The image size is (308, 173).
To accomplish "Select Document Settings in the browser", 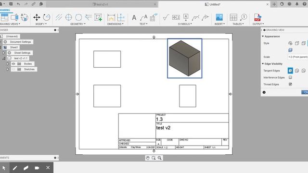I will [x=20, y=42].
